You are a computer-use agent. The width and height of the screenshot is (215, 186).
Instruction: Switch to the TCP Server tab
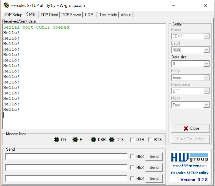pos(71,15)
